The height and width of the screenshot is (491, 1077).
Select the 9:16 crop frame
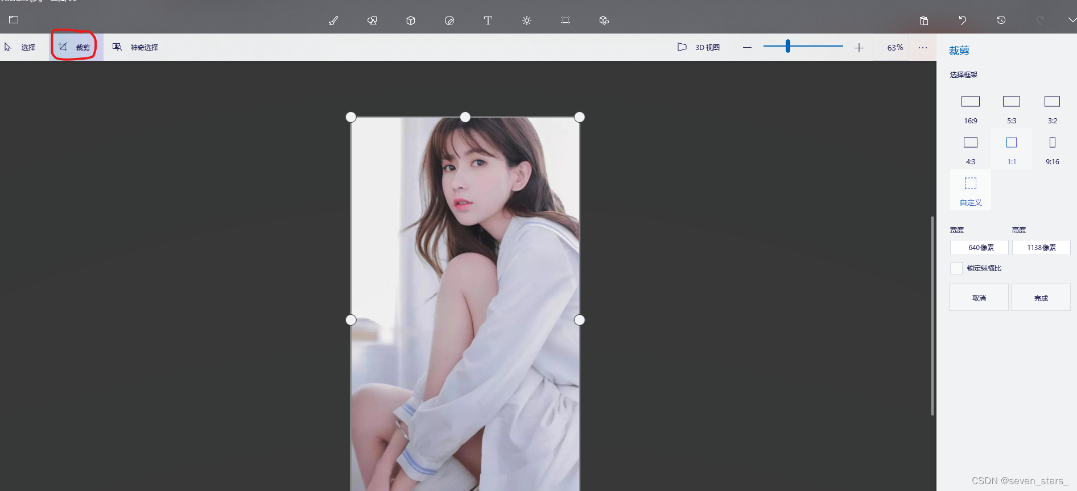[x=1053, y=149]
